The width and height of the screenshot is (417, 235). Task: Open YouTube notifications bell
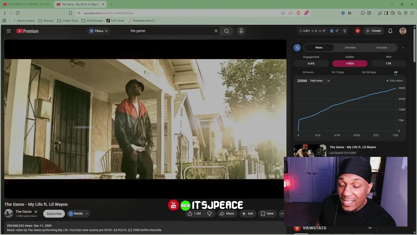[390, 31]
